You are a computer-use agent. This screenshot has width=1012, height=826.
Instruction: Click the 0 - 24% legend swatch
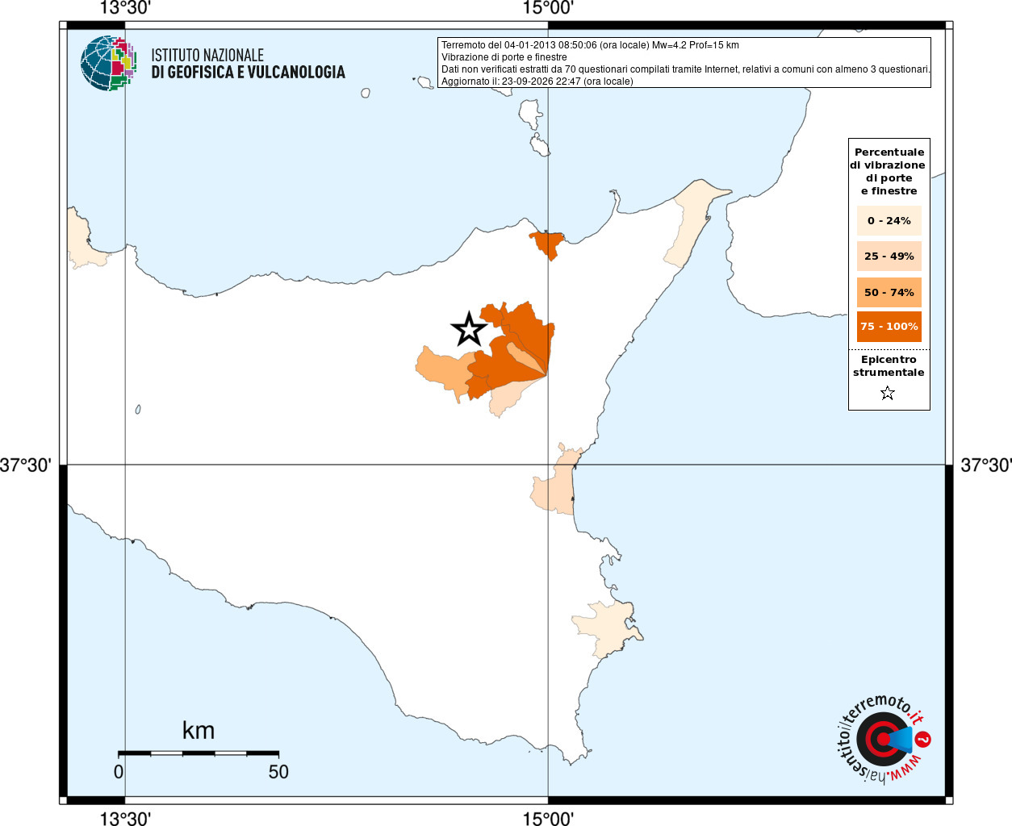(x=889, y=220)
